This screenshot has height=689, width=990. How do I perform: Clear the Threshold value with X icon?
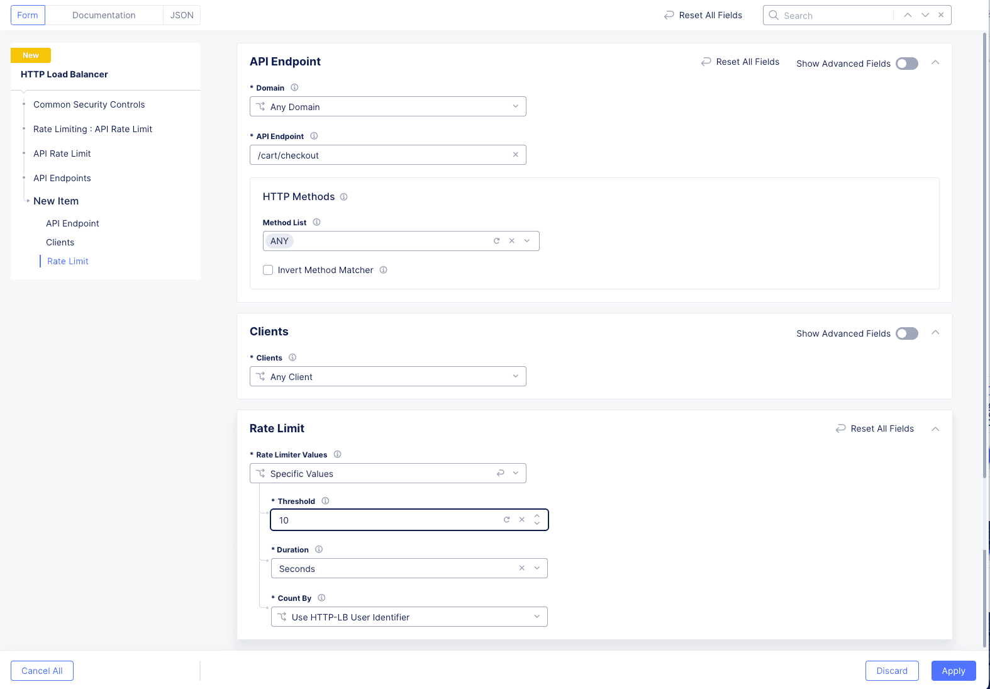pos(521,520)
